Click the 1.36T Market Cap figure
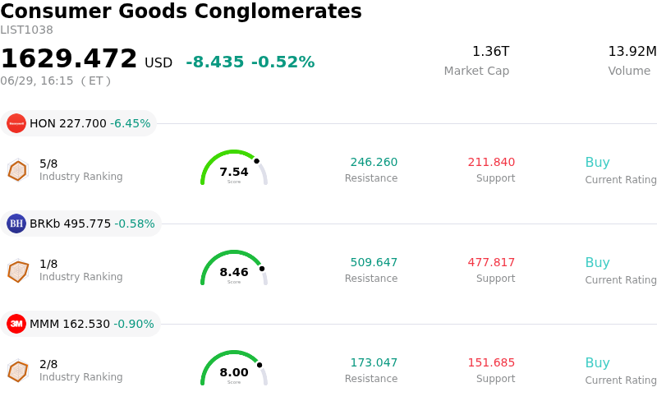657x401 pixels. tap(490, 51)
